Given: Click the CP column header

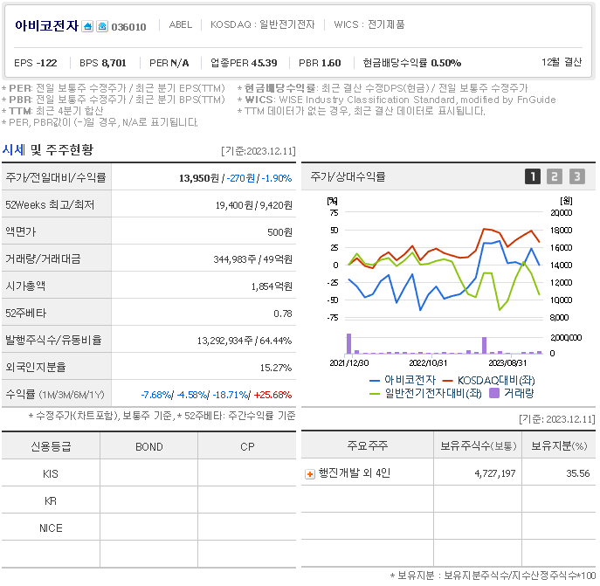Looking at the screenshot, I should coord(247,446).
